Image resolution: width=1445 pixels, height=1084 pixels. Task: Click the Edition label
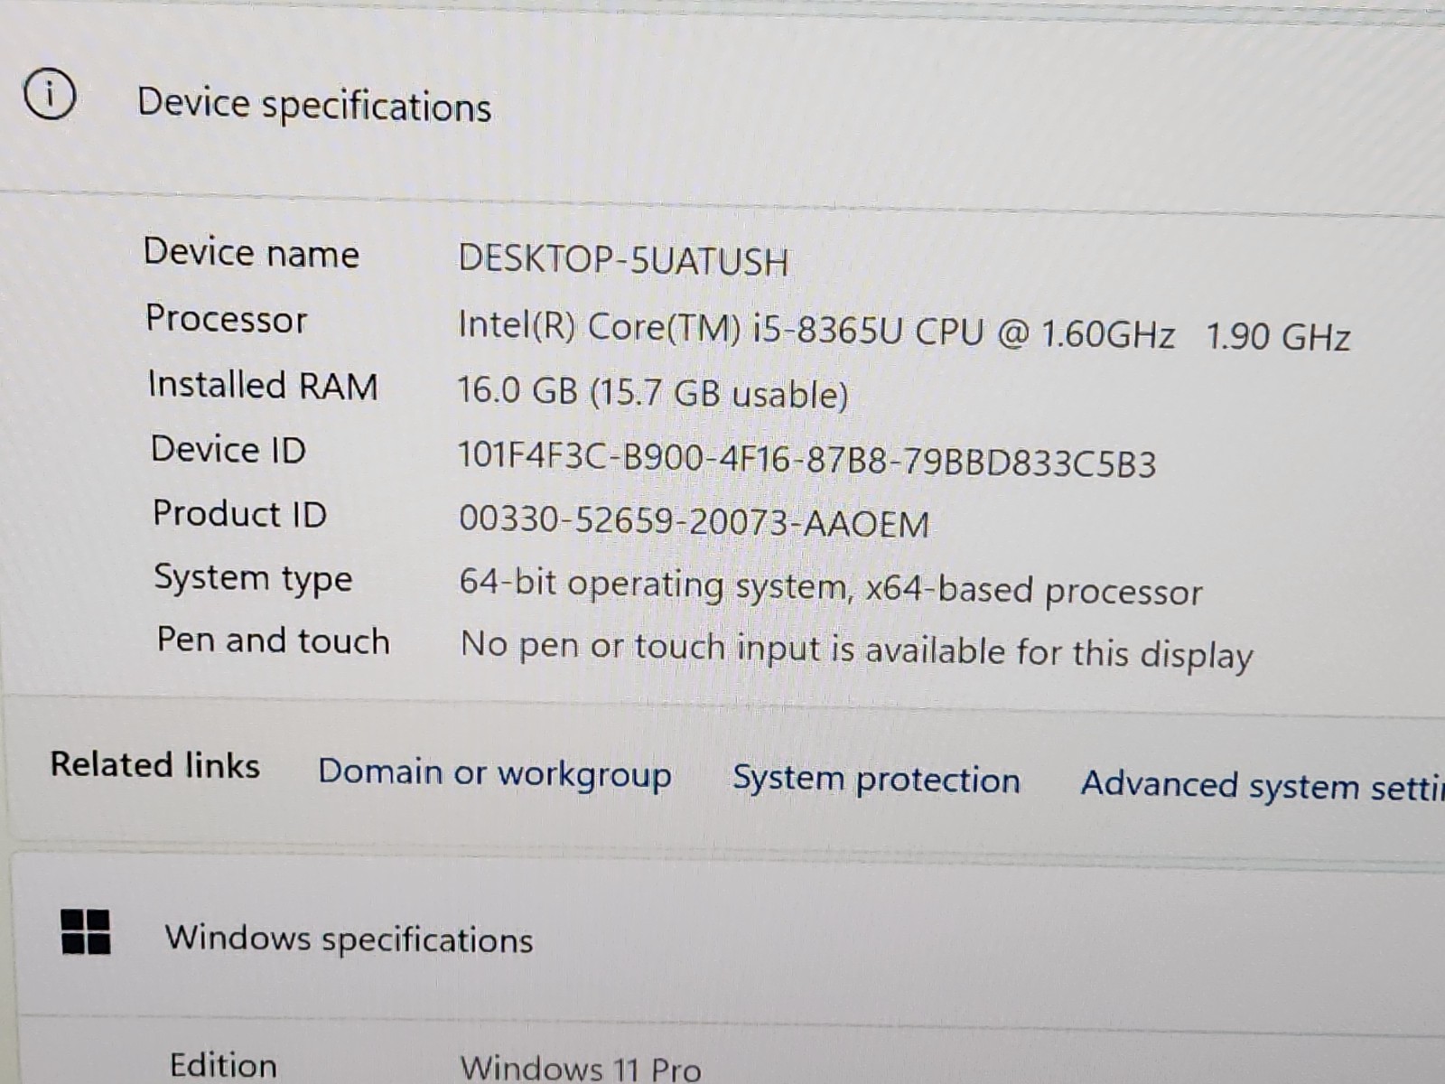click(x=223, y=1064)
